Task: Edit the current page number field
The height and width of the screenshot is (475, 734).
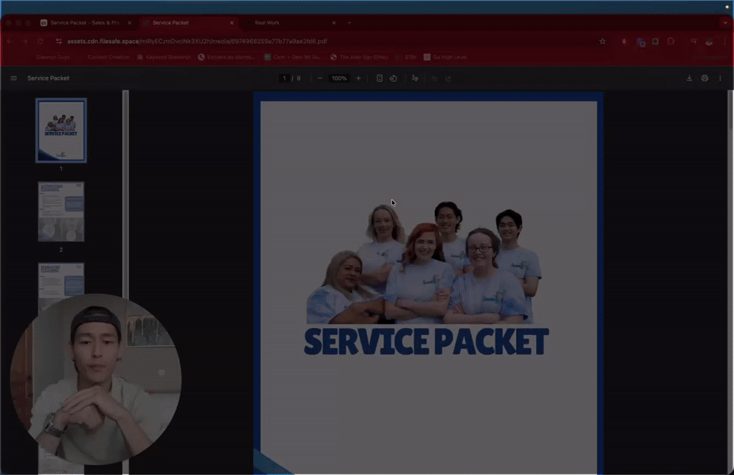Action: coord(284,78)
